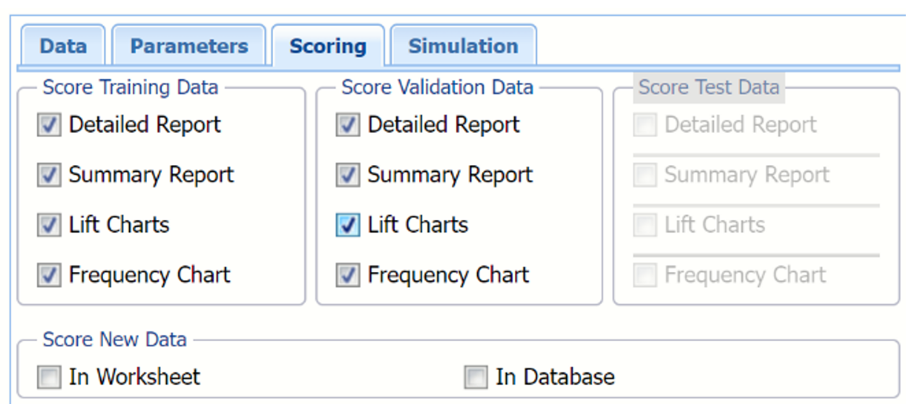Disable Lift Charts under Score Training Data
The height and width of the screenshot is (404, 909).
pyautogui.click(x=49, y=226)
